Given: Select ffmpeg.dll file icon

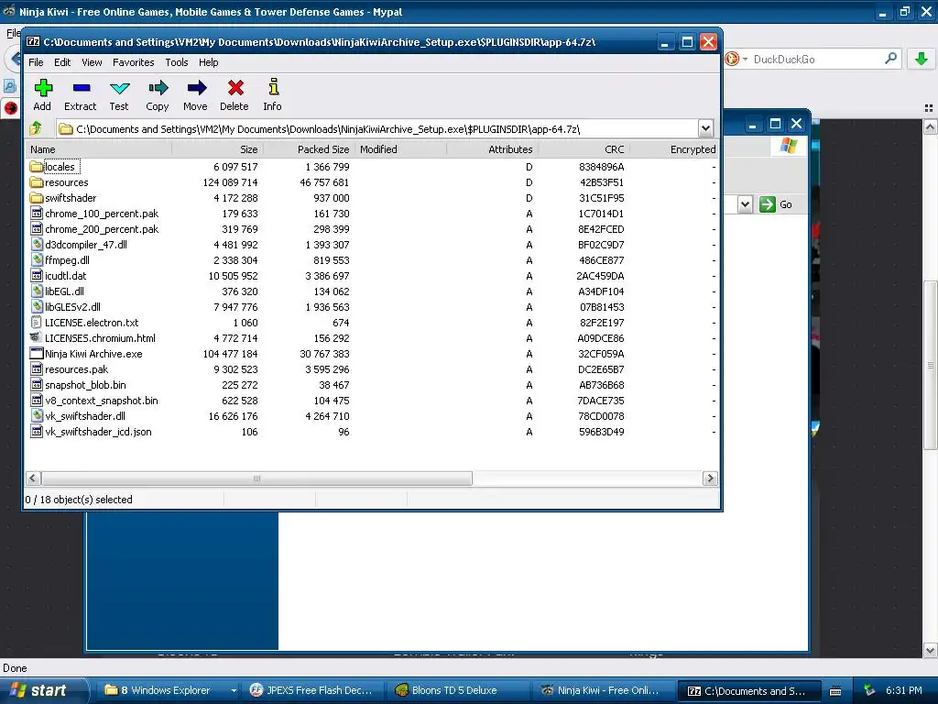Looking at the screenshot, I should 37,259.
